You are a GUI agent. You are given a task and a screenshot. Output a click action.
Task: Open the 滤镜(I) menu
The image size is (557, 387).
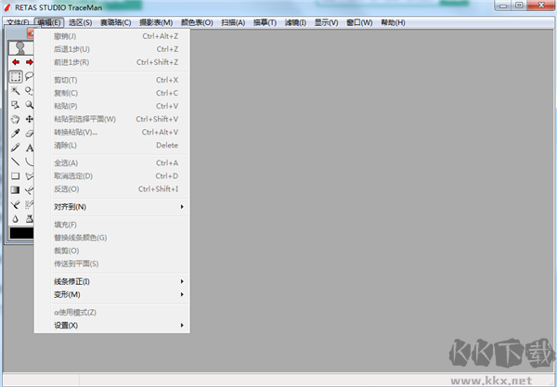(x=295, y=22)
